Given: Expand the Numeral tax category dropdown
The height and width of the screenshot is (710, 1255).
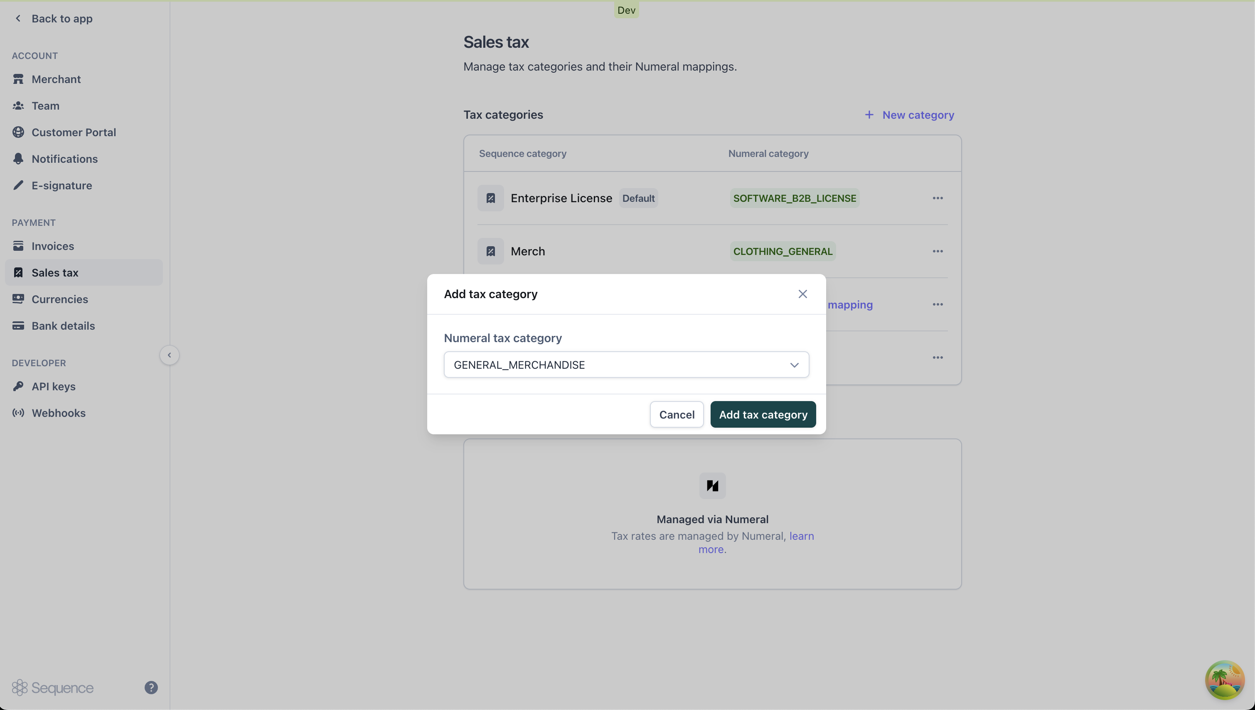Looking at the screenshot, I should point(626,365).
